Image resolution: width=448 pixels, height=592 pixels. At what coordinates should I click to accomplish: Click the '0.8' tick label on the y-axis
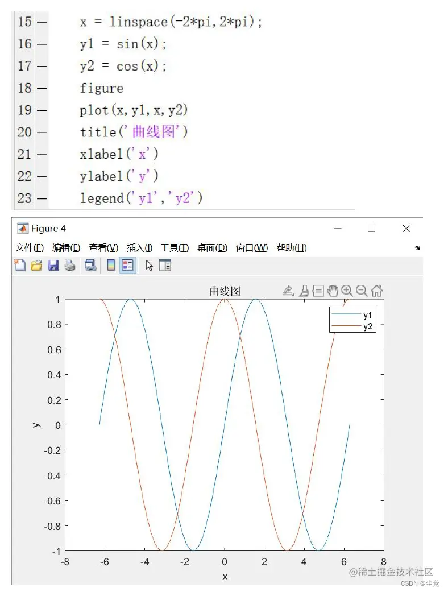coord(54,324)
